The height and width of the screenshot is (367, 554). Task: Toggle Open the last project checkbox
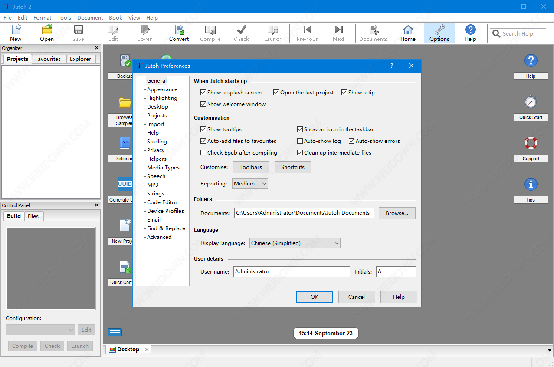pos(276,93)
